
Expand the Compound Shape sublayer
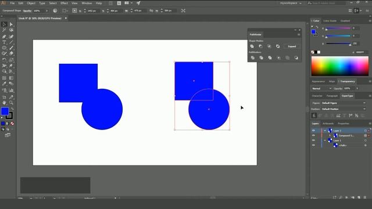pyautogui.click(x=330, y=135)
